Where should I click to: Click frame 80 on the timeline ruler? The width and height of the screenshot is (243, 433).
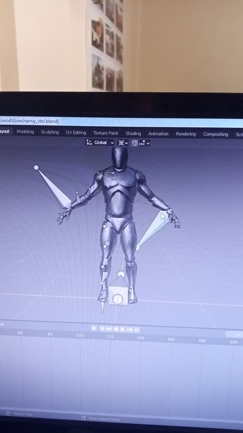point(50,334)
